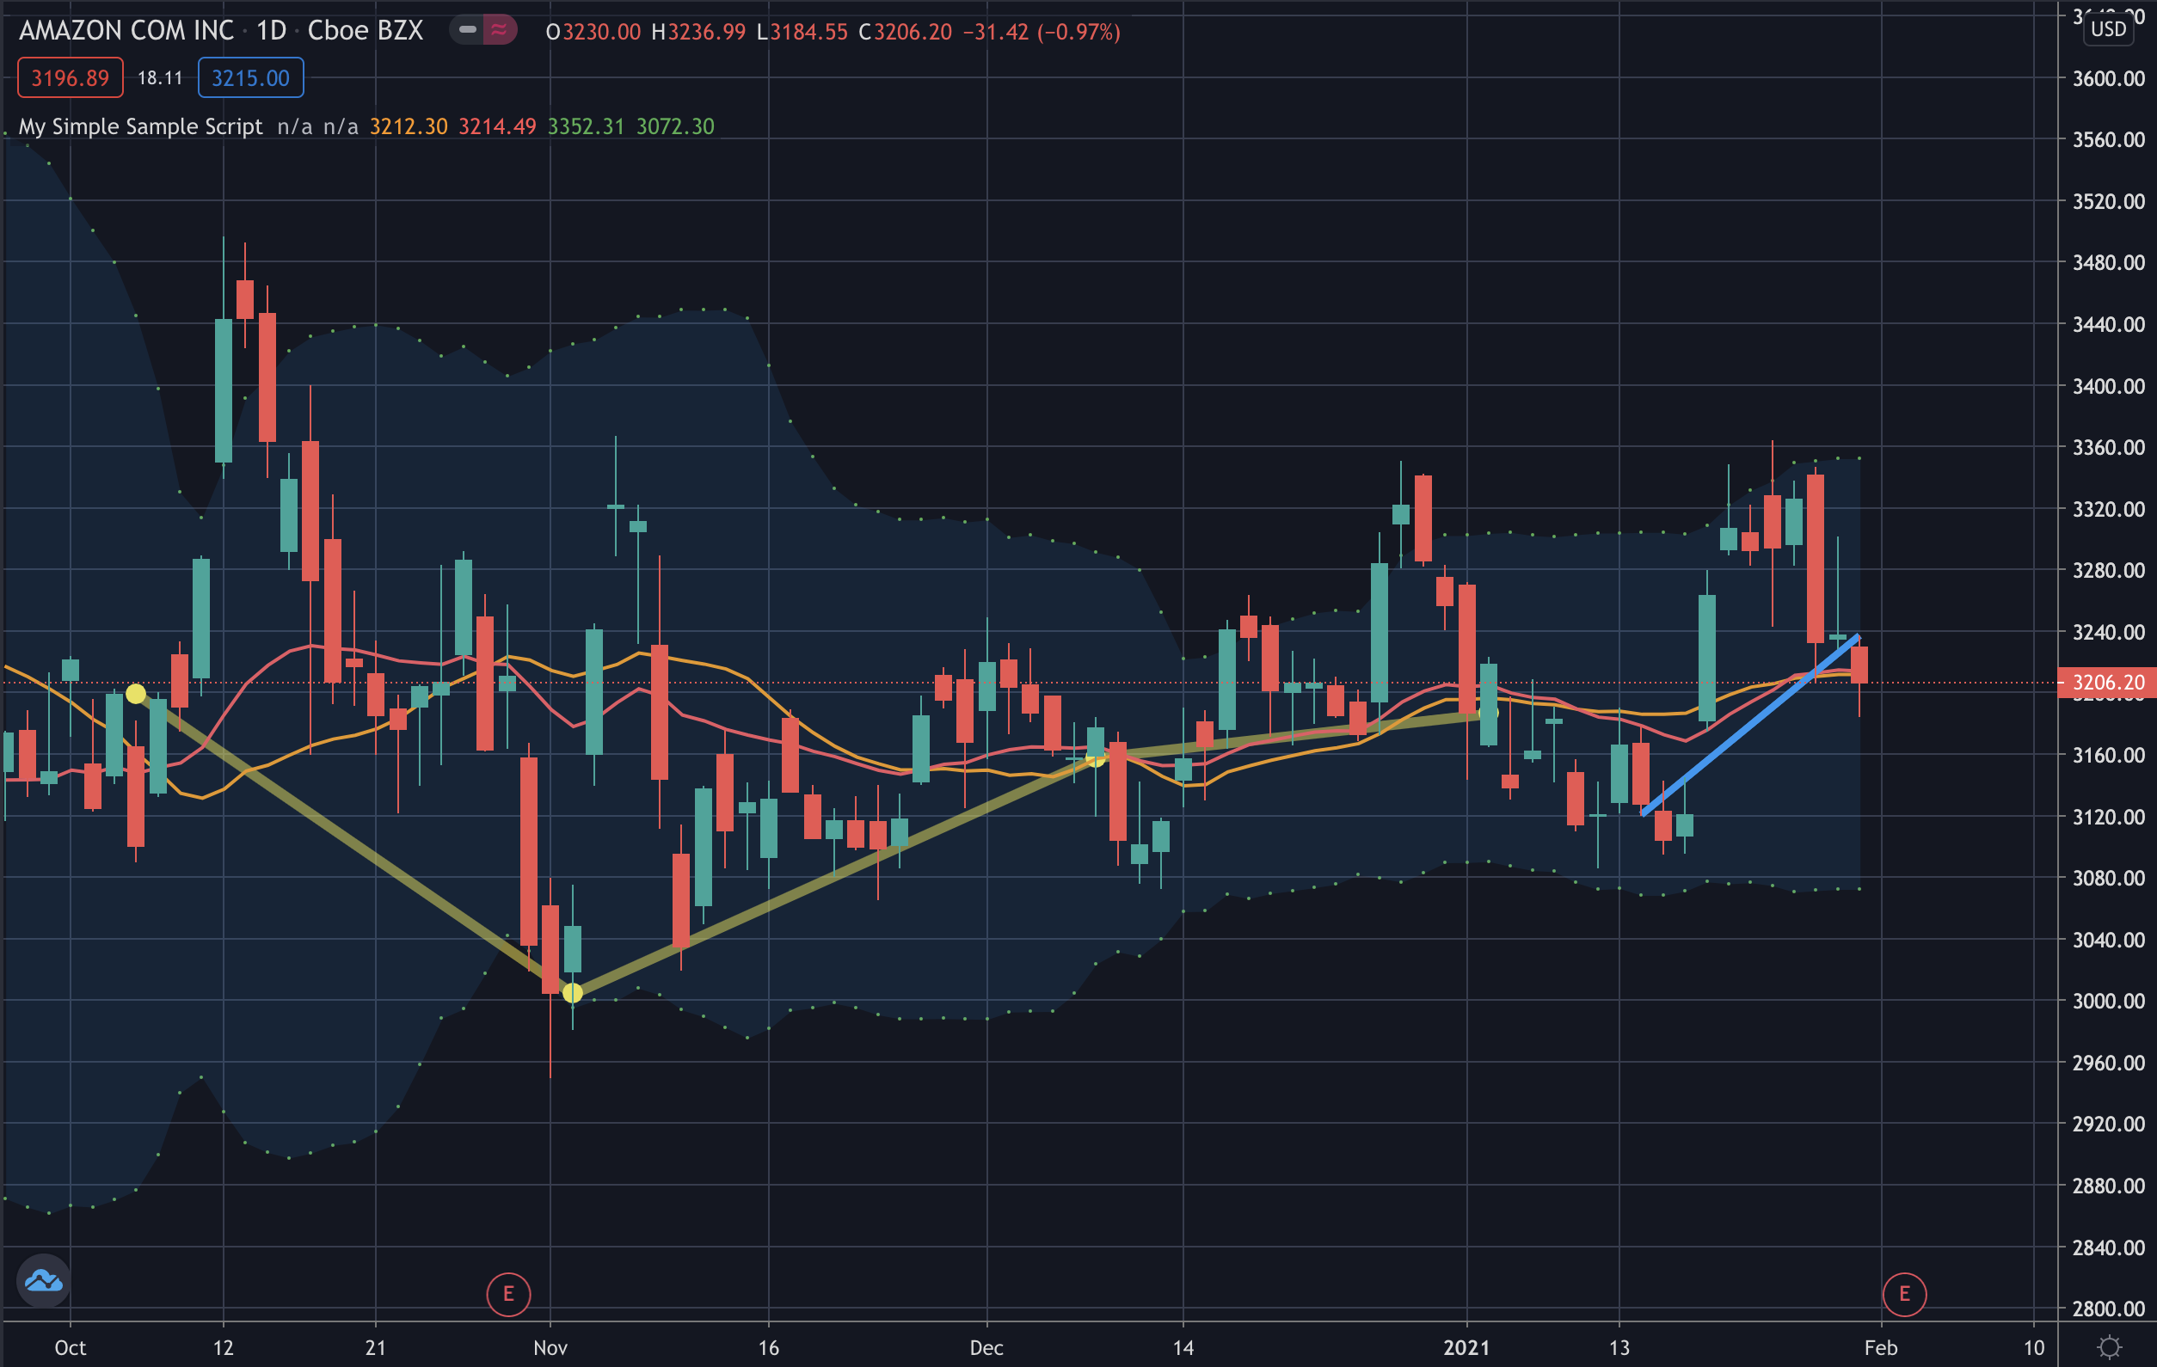Click the red sell price 3196.89 button
This screenshot has width=2157, height=1367.
click(70, 78)
